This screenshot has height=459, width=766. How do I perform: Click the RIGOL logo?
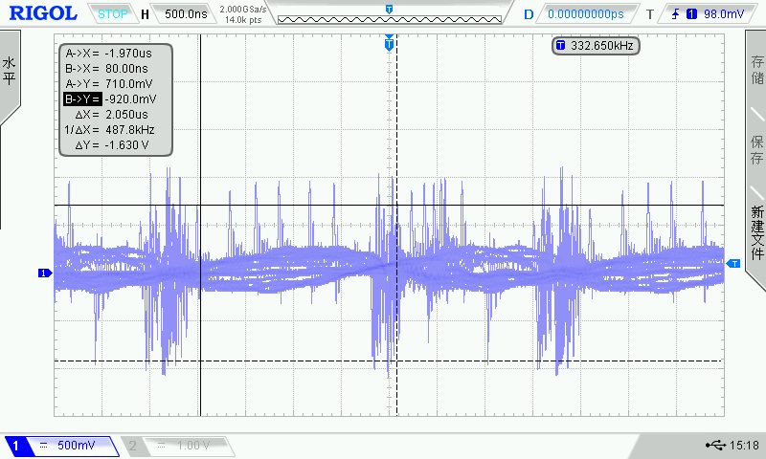tap(43, 13)
